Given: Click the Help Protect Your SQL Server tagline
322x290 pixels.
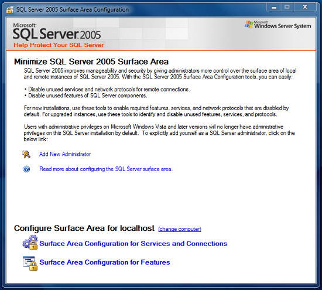Looking at the screenshot, I should [x=59, y=45].
